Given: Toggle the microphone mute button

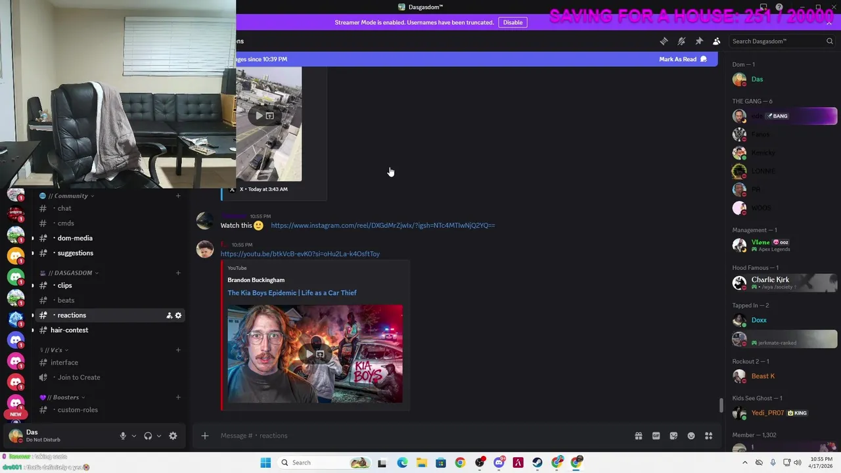Looking at the screenshot, I should point(123,436).
